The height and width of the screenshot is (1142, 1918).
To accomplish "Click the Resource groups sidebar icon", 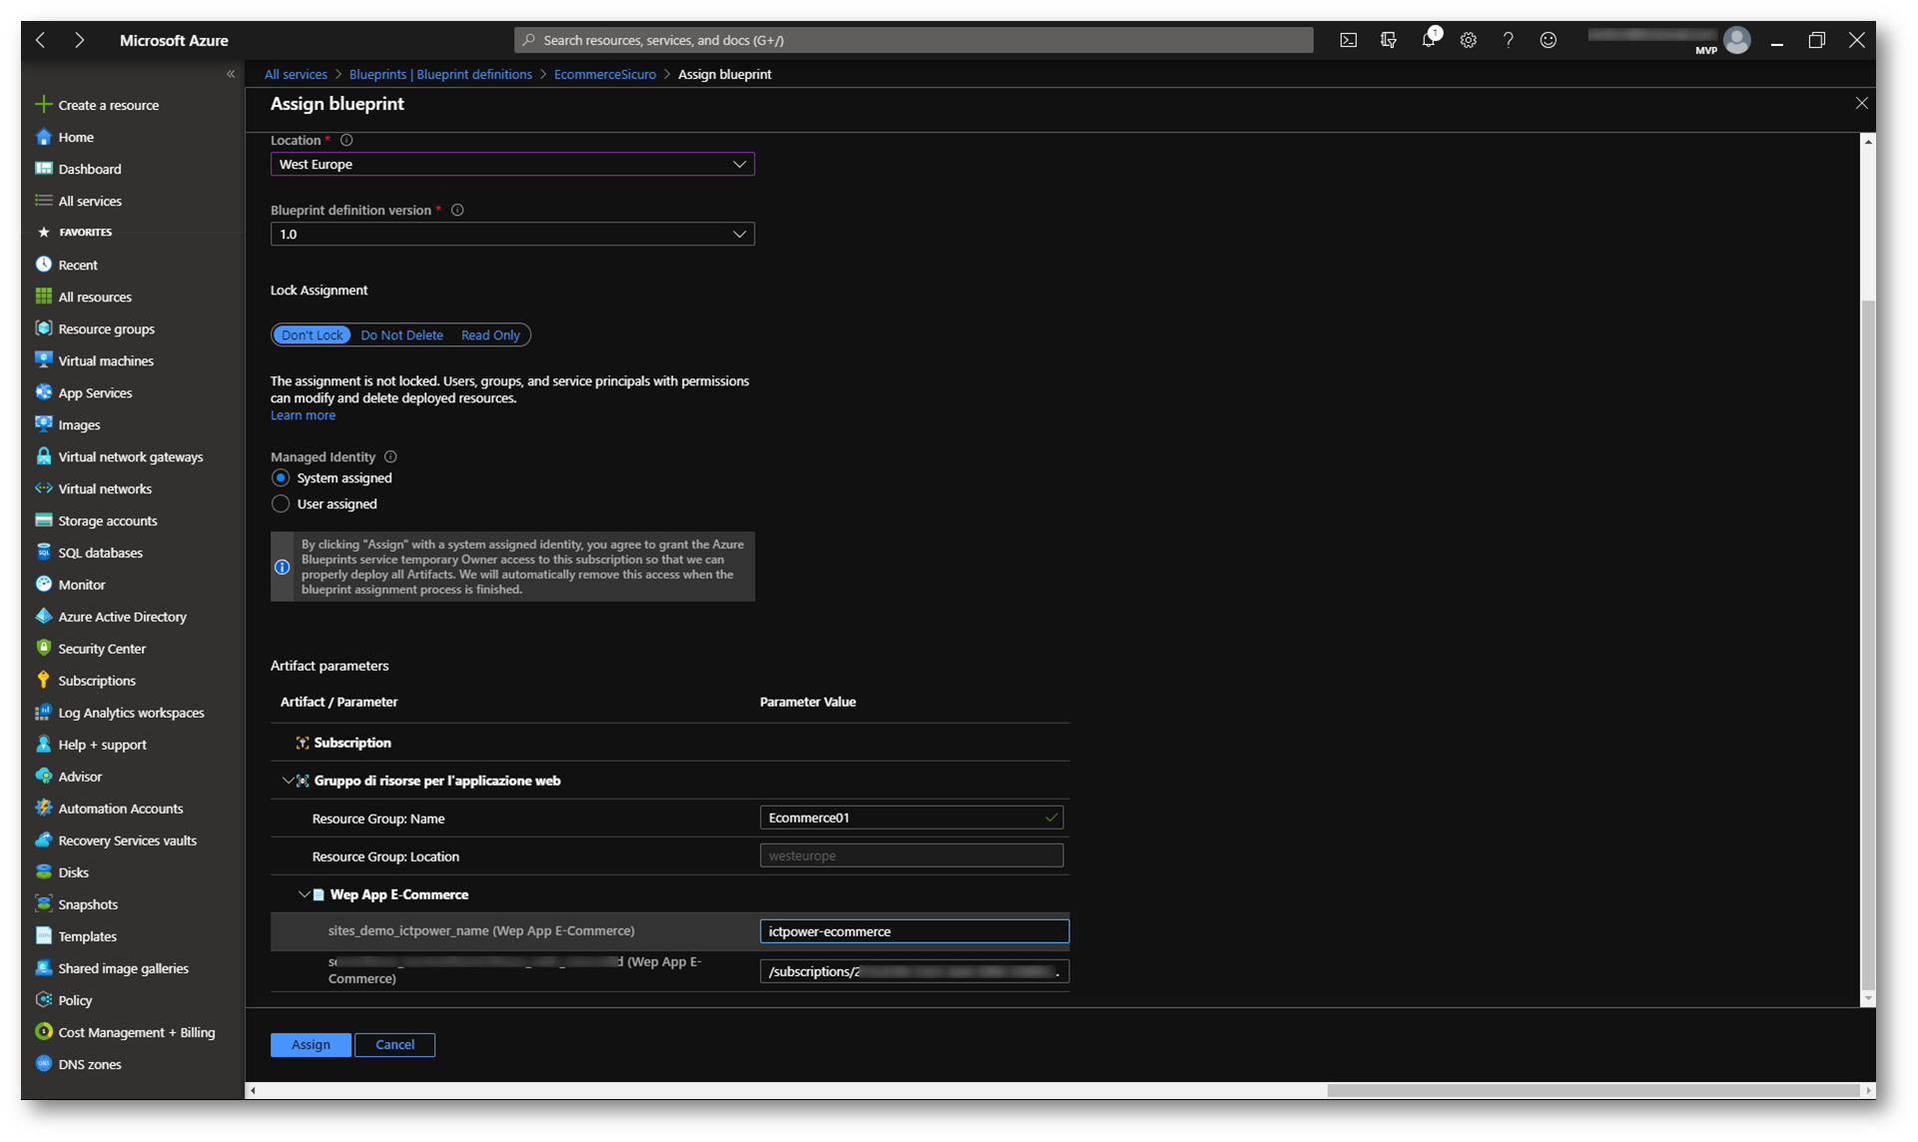I will (x=43, y=328).
